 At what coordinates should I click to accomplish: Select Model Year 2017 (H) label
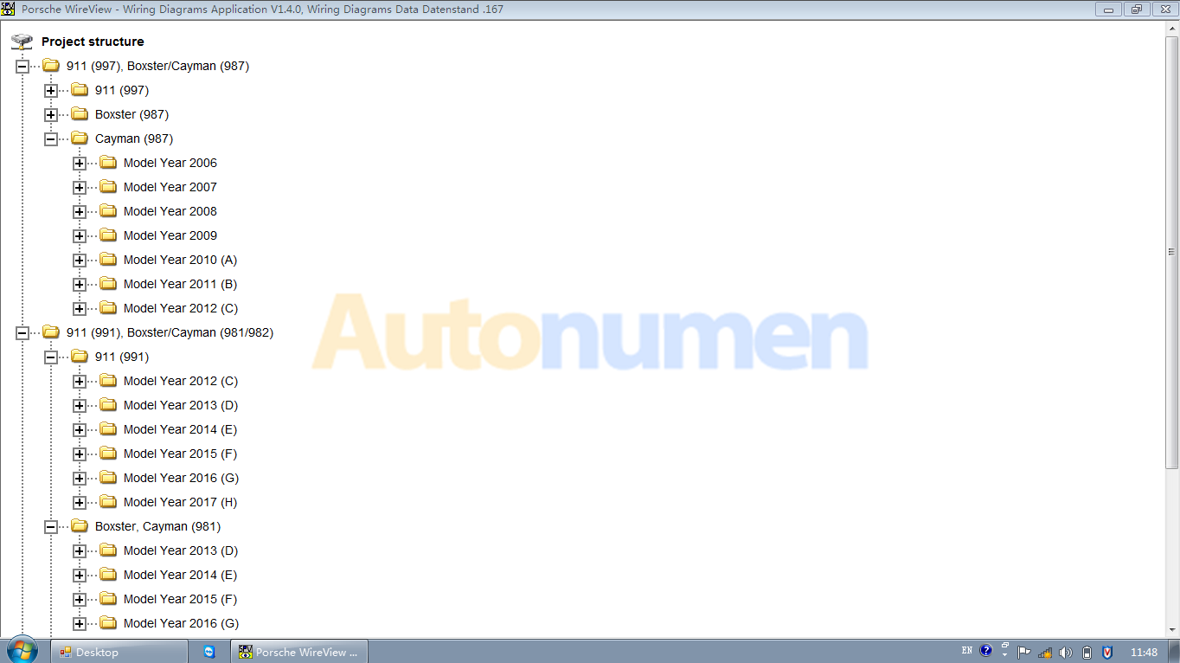(x=180, y=502)
